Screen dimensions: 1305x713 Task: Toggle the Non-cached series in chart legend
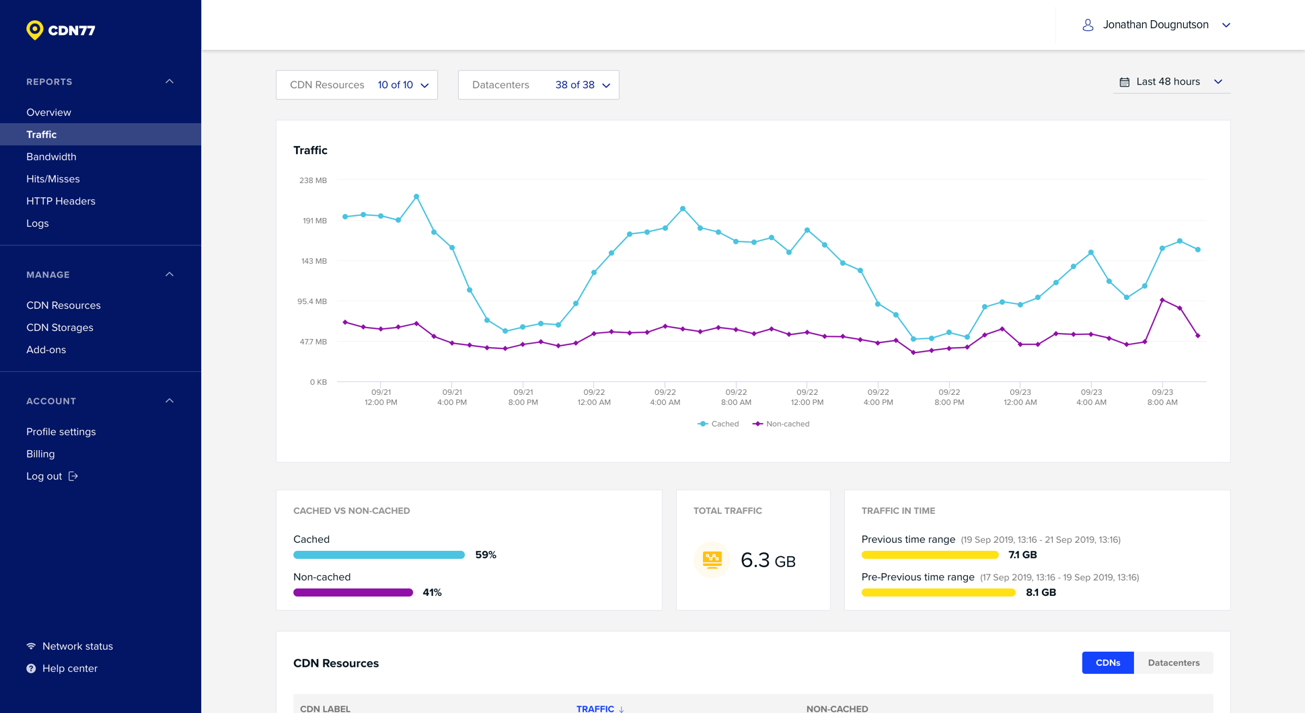[x=781, y=424]
